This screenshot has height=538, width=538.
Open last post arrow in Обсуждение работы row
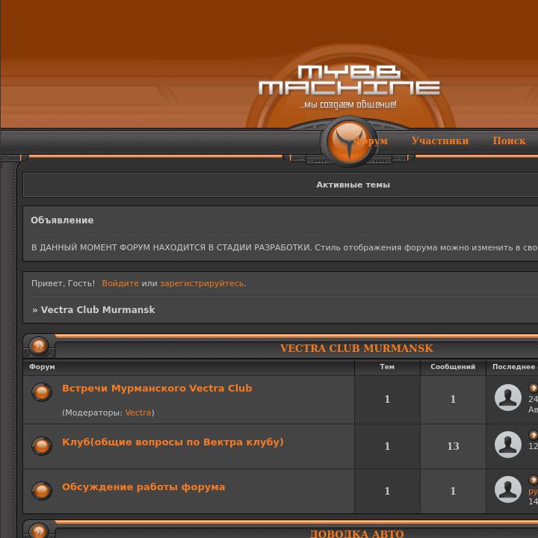point(534,480)
